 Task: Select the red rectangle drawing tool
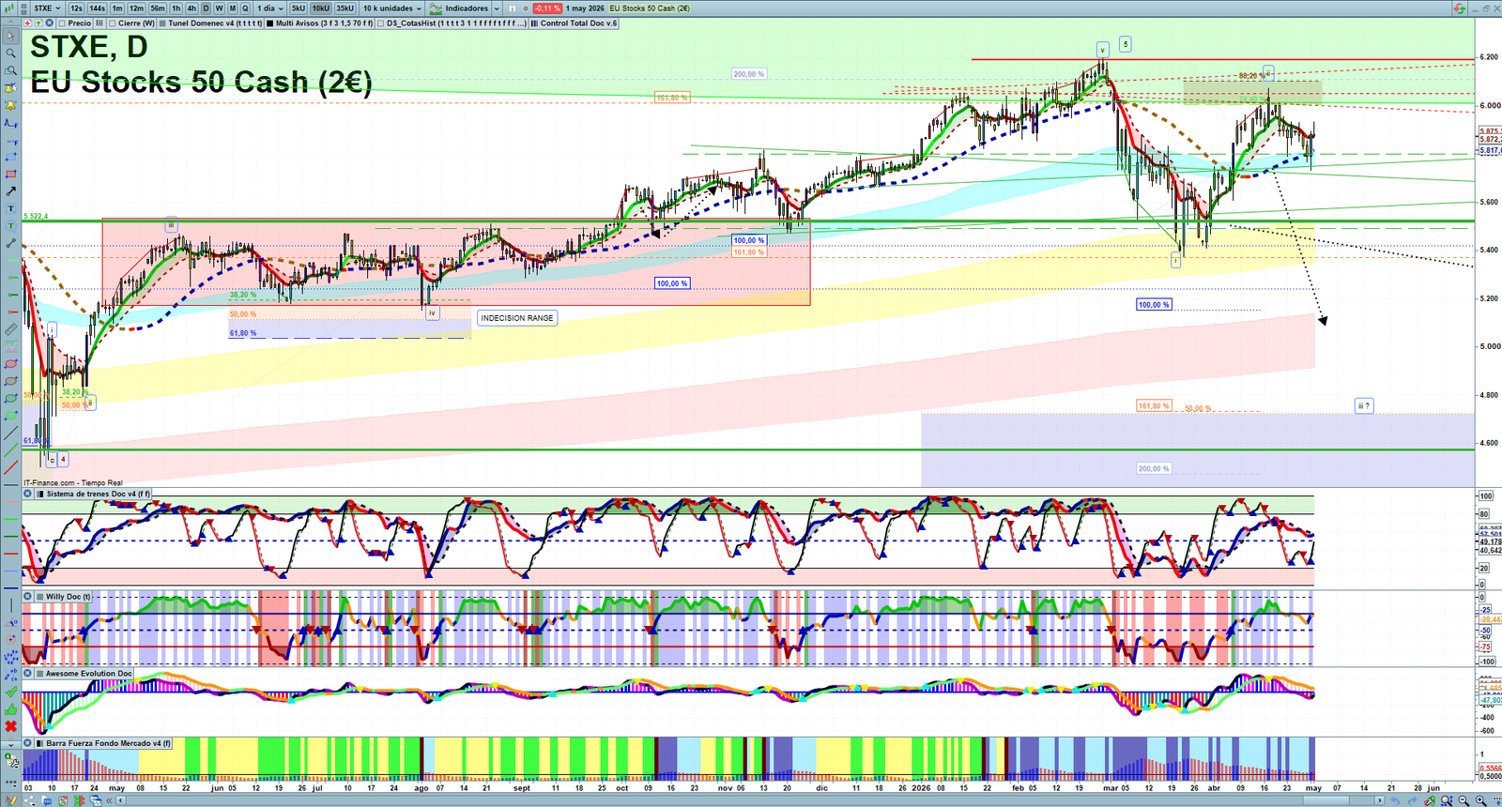[x=10, y=174]
